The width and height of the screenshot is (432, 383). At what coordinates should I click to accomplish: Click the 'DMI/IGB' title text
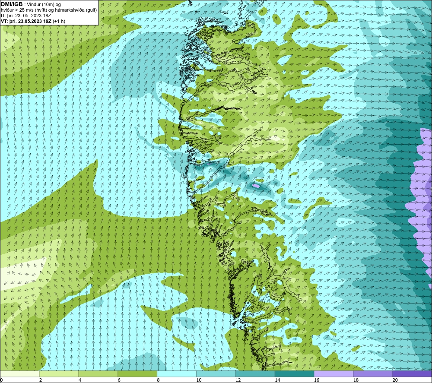12,4
